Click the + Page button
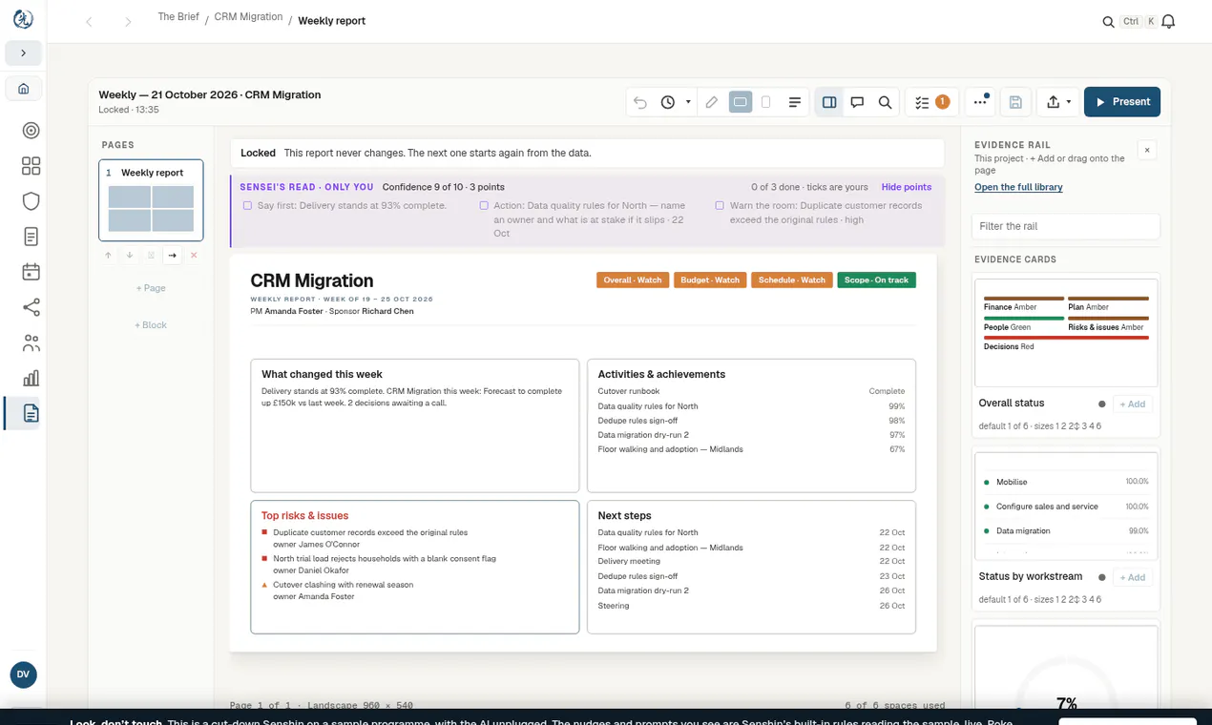 (151, 288)
